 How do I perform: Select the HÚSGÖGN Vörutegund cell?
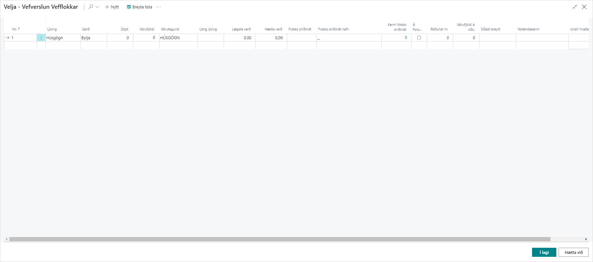[178, 38]
